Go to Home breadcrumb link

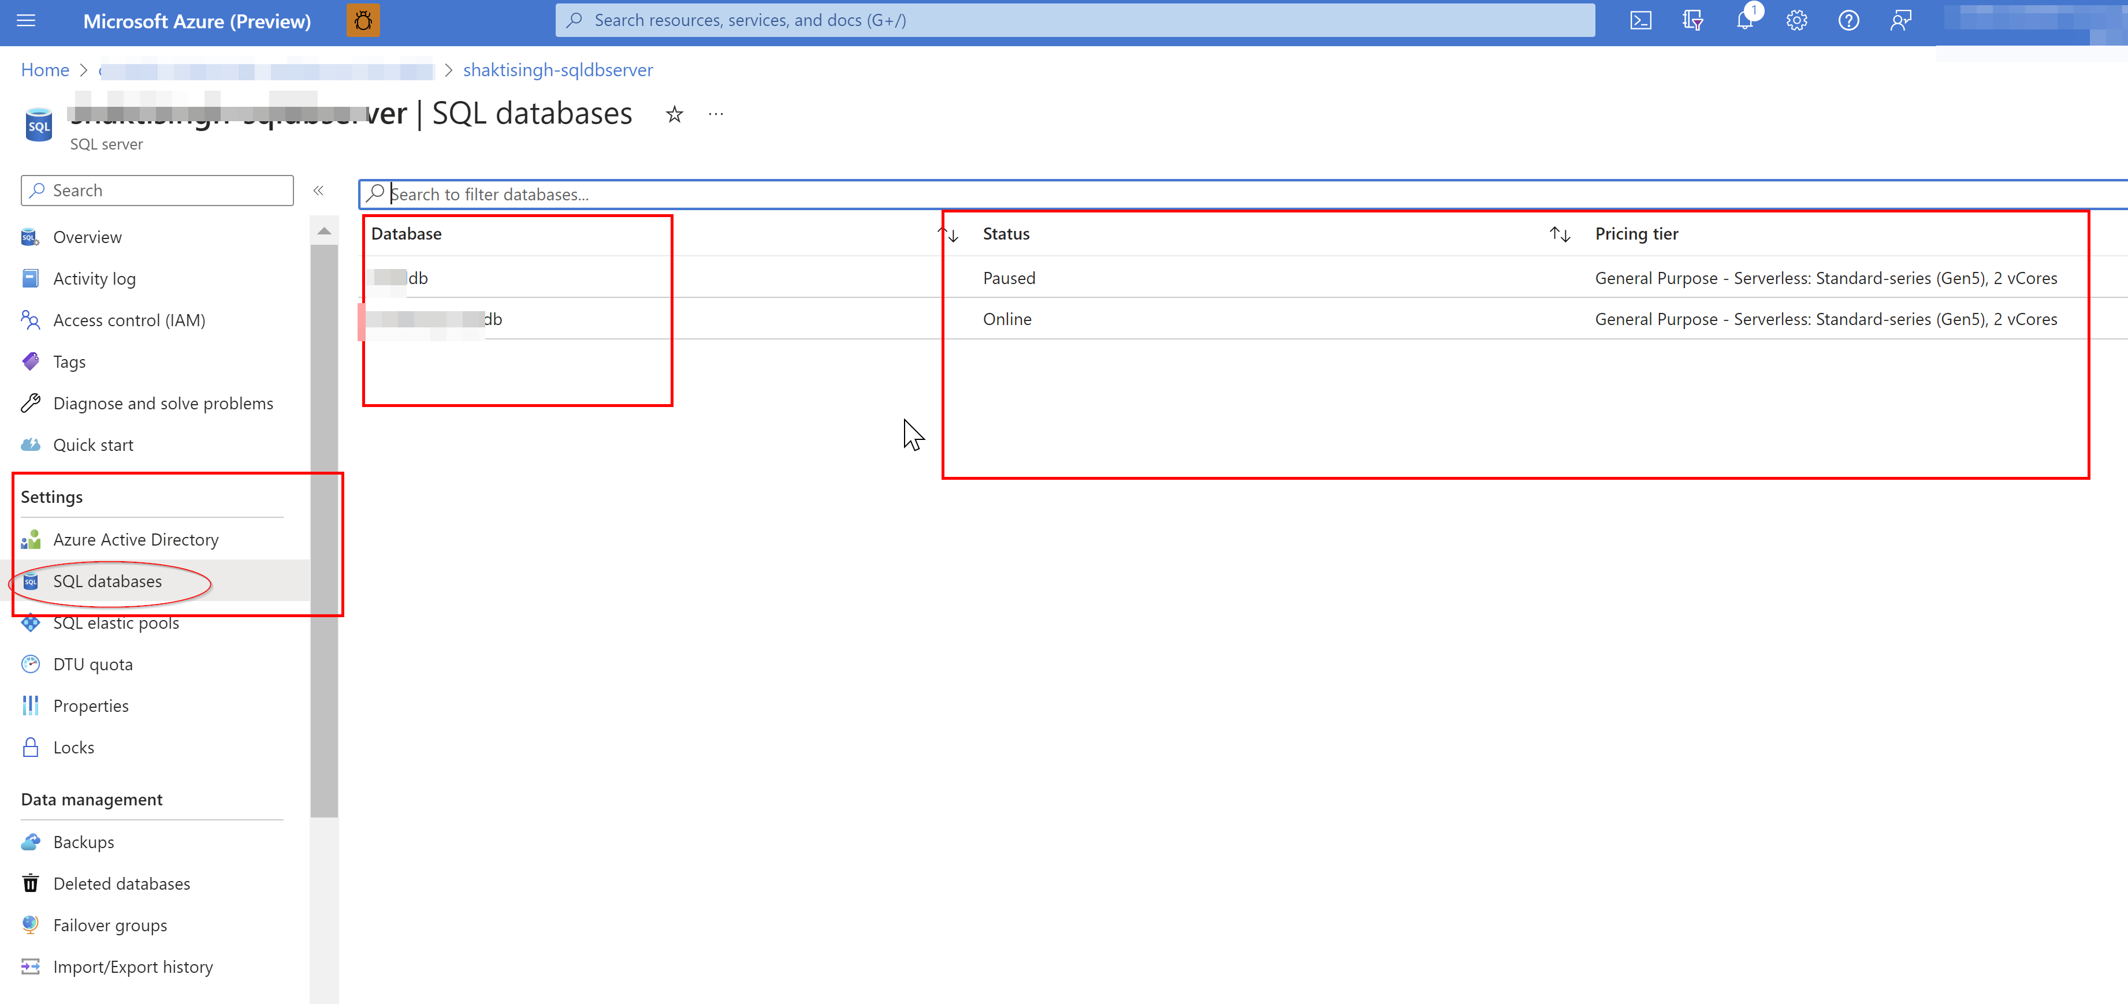tap(44, 70)
